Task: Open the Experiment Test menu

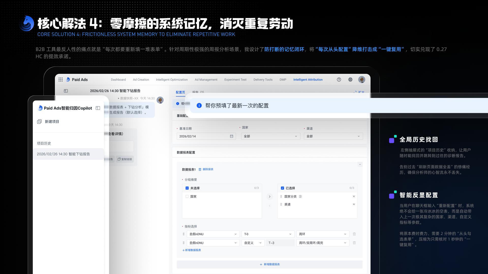Action: point(235,80)
